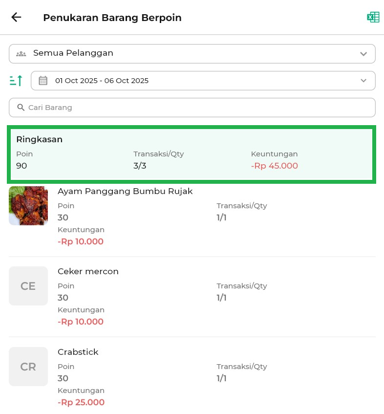Image resolution: width=384 pixels, height=414 pixels.
Task: Click the summary Keuntungan -Rp 45.000 value
Action: [275, 166]
